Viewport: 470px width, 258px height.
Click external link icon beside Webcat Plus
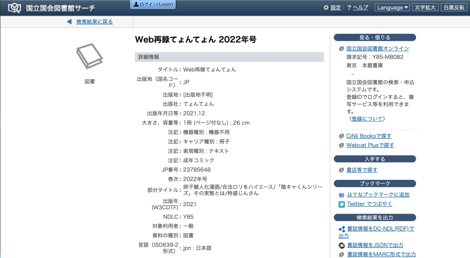341,145
